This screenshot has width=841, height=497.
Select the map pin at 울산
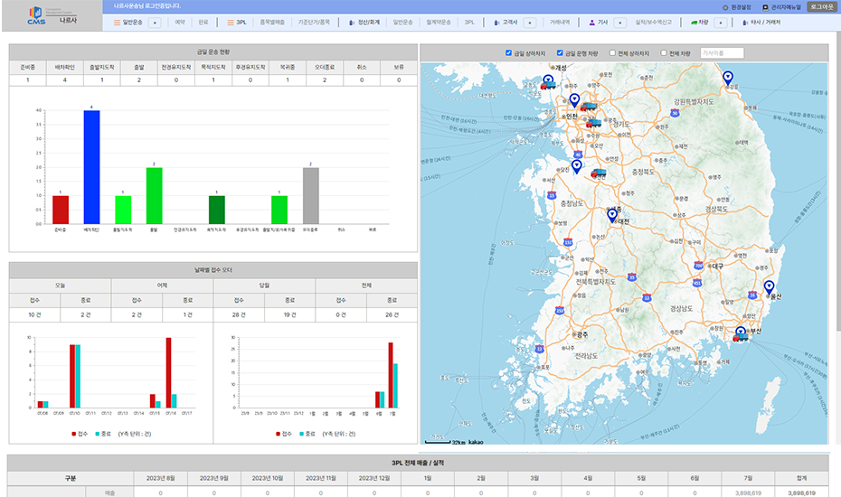[x=770, y=287]
